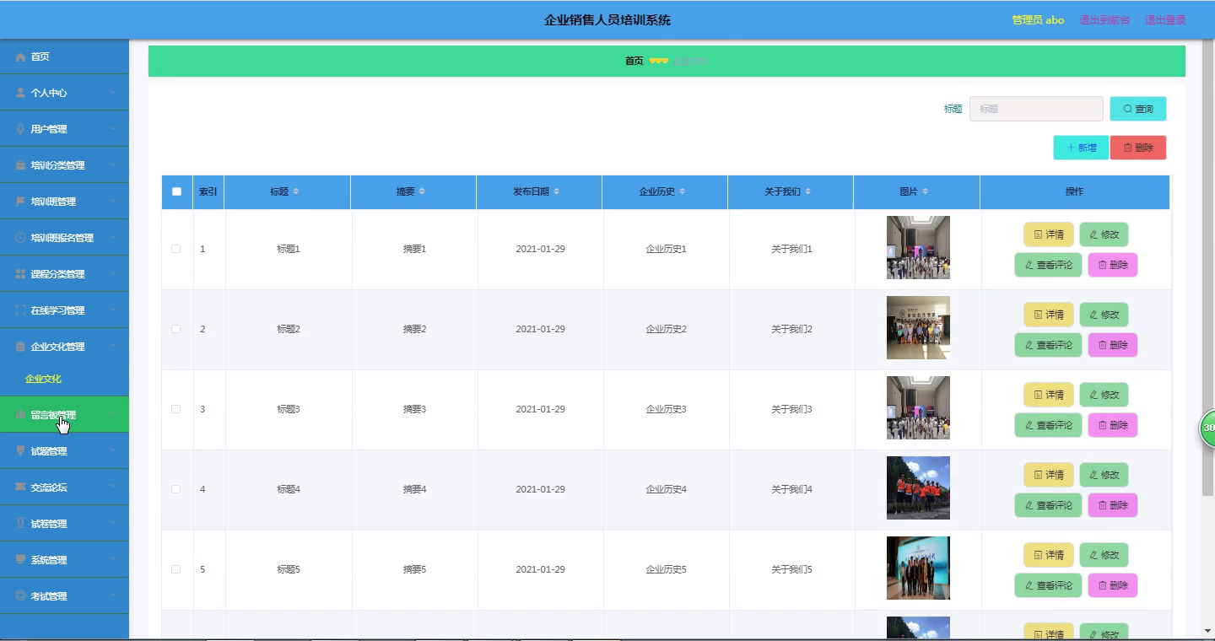The width and height of the screenshot is (1215, 641).
Task: Click the 查询 search button
Action: (x=1138, y=109)
